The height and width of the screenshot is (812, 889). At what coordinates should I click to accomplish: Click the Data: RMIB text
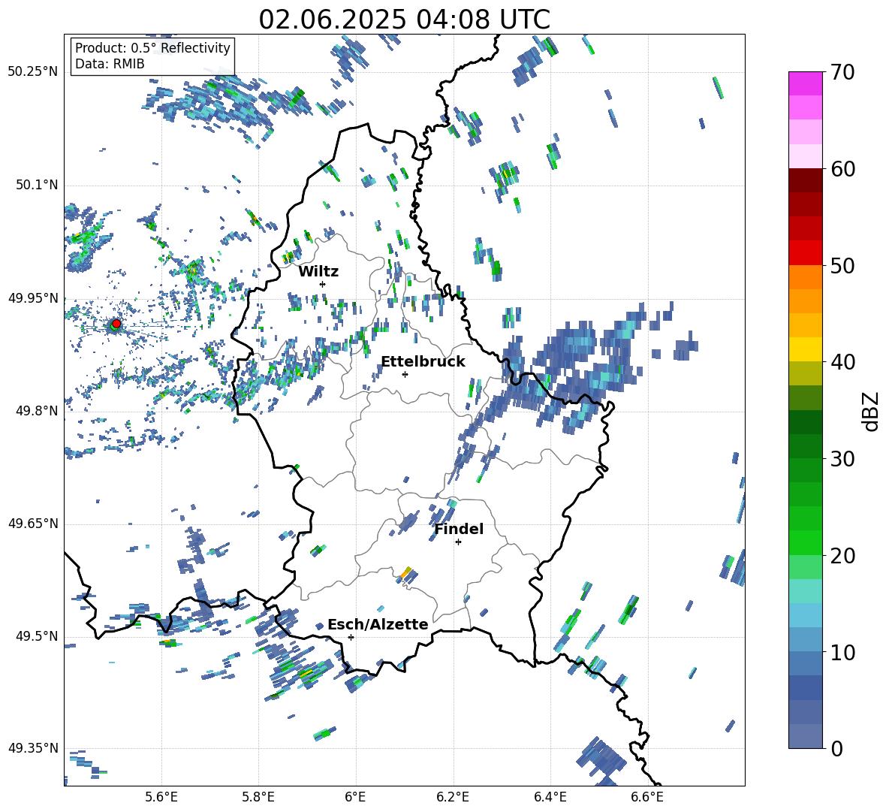coord(110,64)
